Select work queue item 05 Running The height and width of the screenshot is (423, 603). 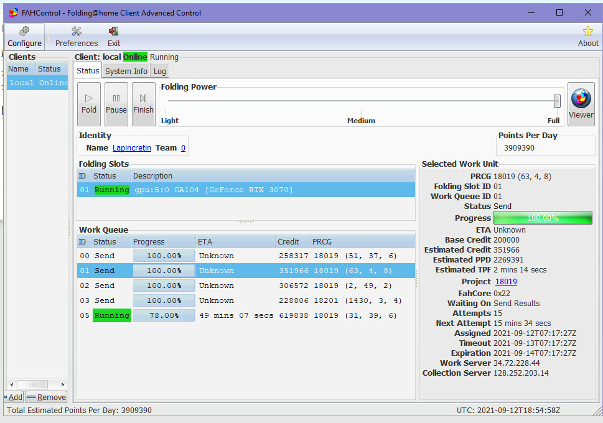click(x=246, y=315)
